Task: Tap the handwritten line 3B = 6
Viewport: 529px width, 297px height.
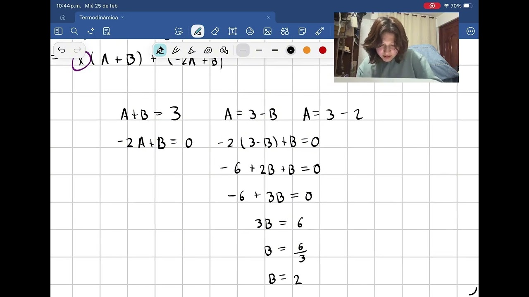Action: click(x=279, y=224)
